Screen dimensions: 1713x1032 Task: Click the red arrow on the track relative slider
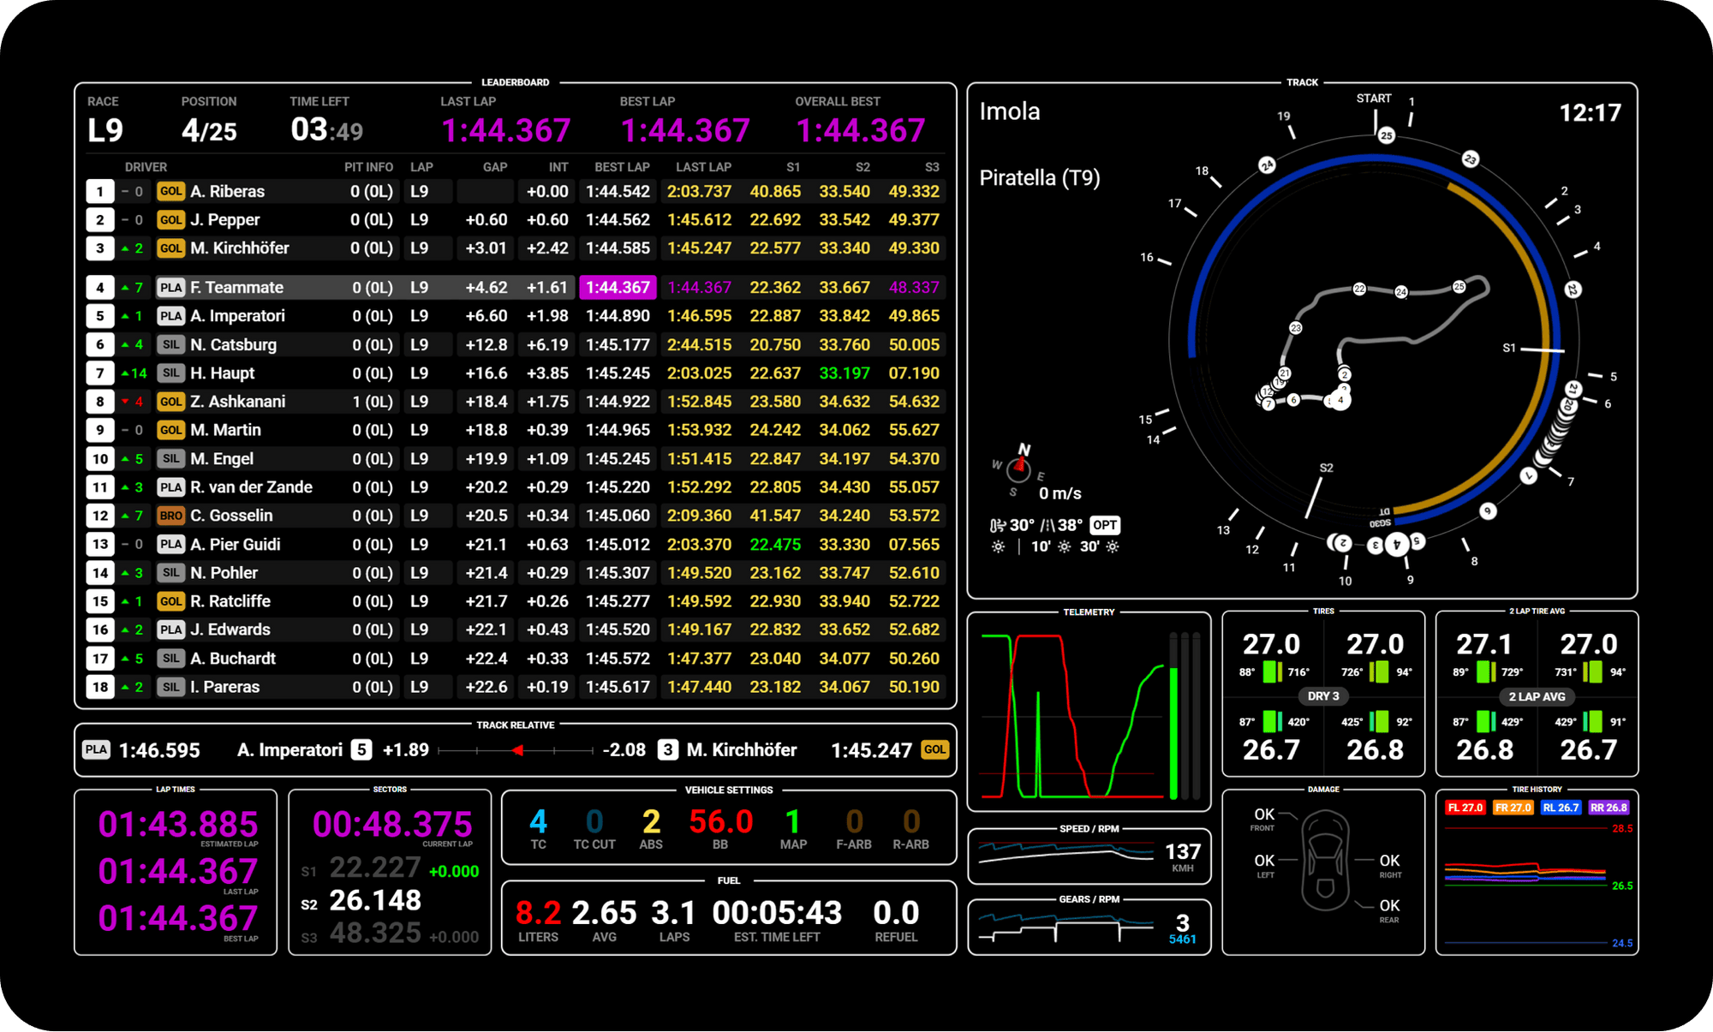pyautogui.click(x=518, y=749)
